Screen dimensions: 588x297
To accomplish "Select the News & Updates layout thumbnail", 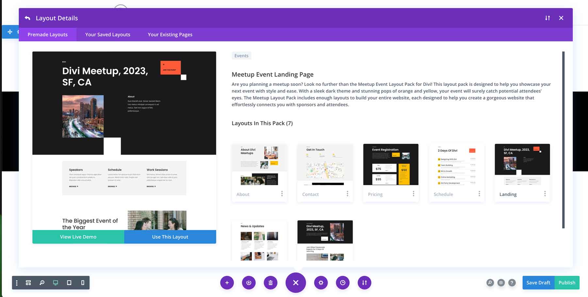I will pos(259,241).
